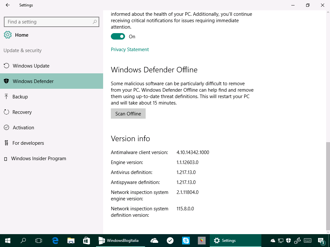This screenshot has height=247, width=330.
Task: Click the network engine version 2.1.11804.0
Action: pyautogui.click(x=188, y=192)
